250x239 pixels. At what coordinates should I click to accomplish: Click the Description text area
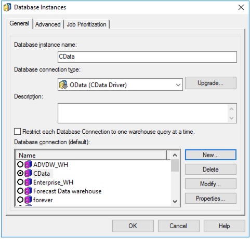click(x=147, y=114)
